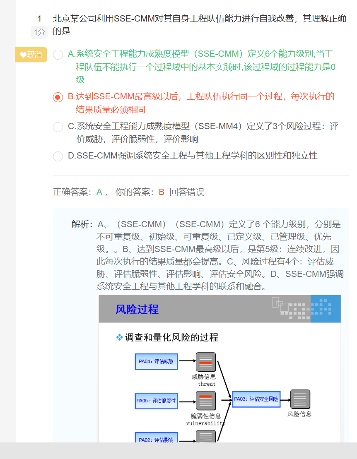Click the 威胁信息 document icon
This screenshot has height=459, width=357.
206,362
